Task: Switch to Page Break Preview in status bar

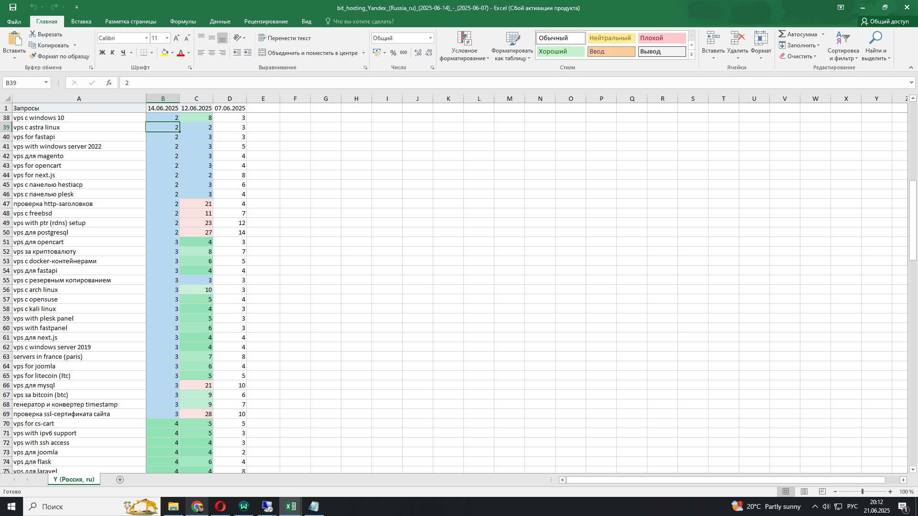Action: [822, 492]
